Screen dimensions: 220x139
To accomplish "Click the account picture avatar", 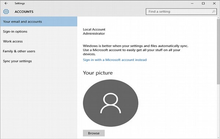I will tap(111, 103).
